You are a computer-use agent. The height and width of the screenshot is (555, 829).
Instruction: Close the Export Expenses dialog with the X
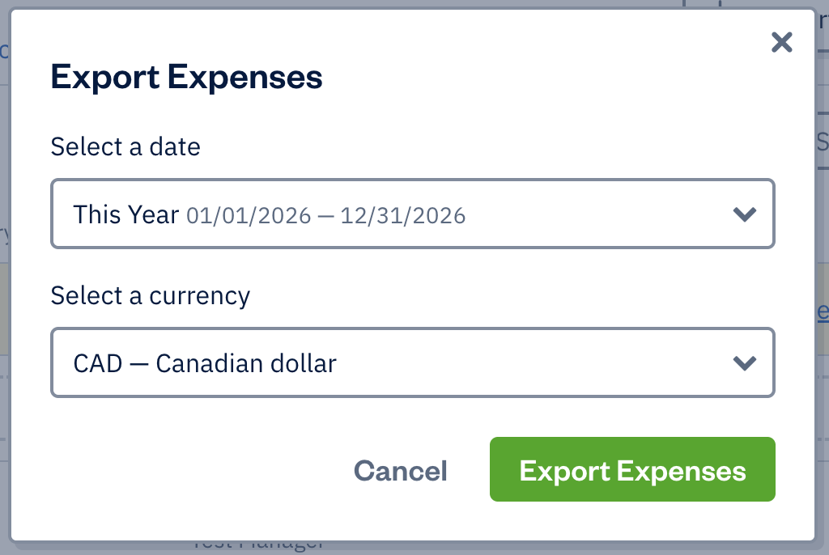pos(781,43)
